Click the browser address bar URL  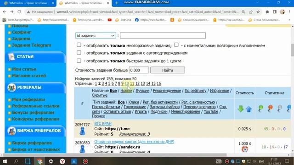pyautogui.click(x=147, y=12)
